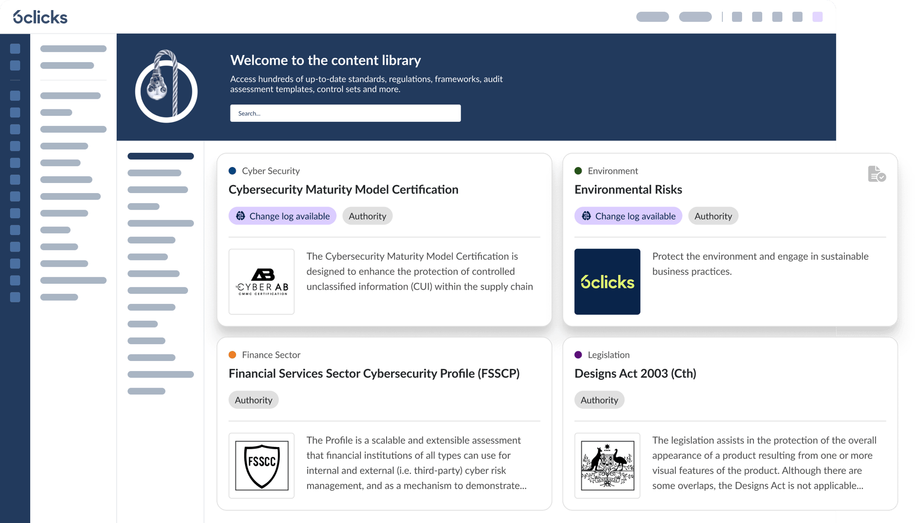This screenshot has width=915, height=523.
Task: Focus the content library search field
Action: pyautogui.click(x=345, y=113)
